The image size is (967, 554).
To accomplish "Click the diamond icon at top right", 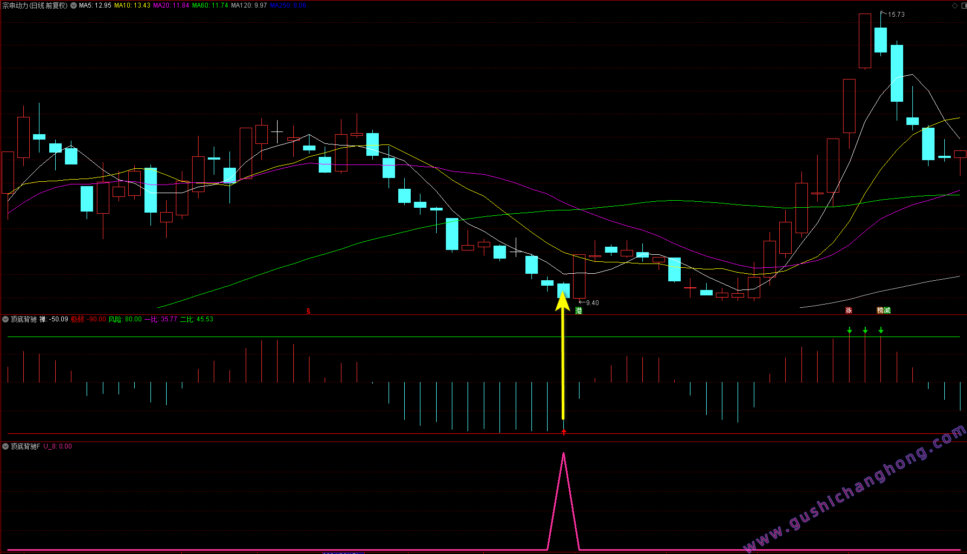I will (955, 5).
